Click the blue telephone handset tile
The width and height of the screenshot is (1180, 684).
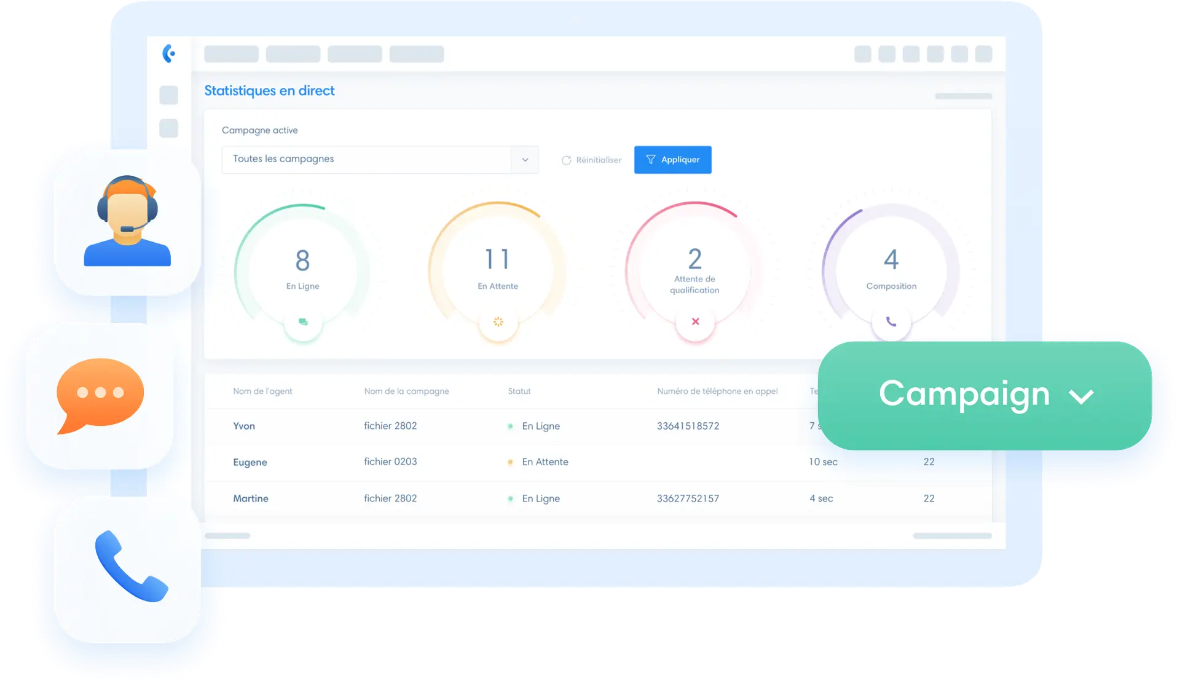[128, 569]
